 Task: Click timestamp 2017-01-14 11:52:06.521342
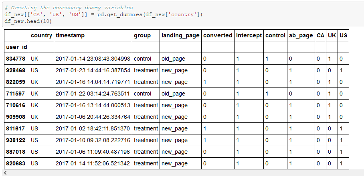point(93,163)
